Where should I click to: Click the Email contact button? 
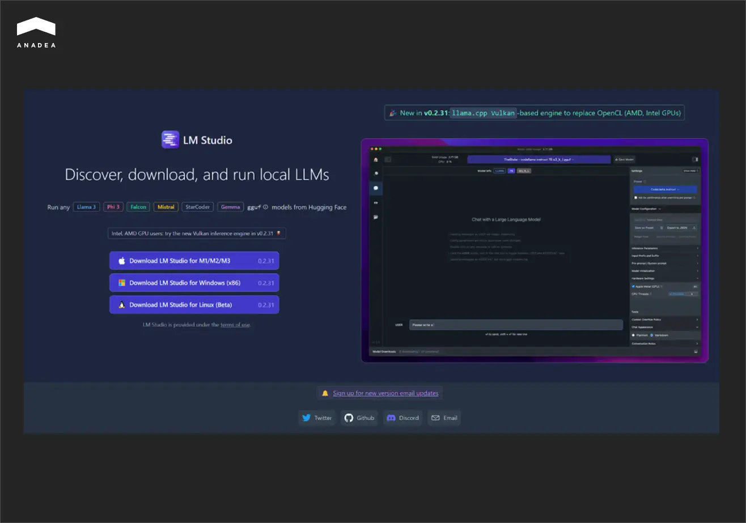point(444,418)
